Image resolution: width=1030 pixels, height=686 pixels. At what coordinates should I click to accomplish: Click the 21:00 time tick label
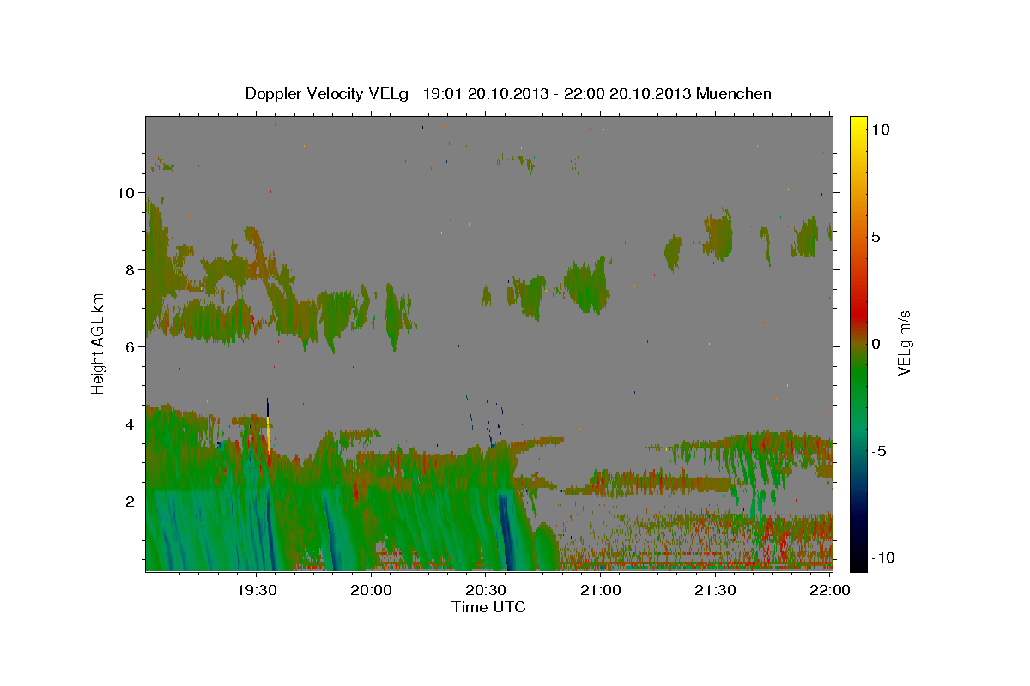(x=601, y=590)
